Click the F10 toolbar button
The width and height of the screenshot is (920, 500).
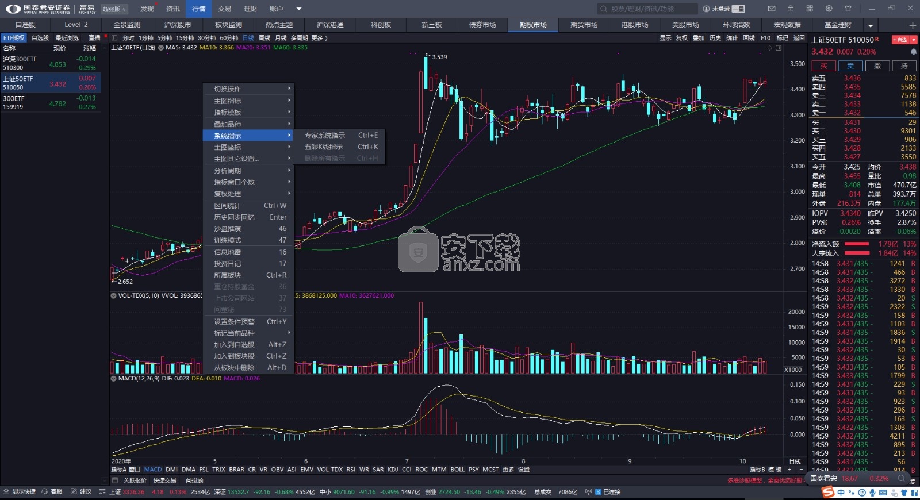pyautogui.click(x=765, y=38)
